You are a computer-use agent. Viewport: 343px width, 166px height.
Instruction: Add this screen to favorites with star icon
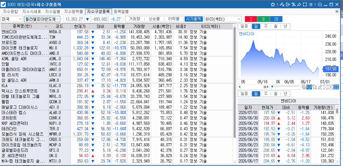[273, 4]
